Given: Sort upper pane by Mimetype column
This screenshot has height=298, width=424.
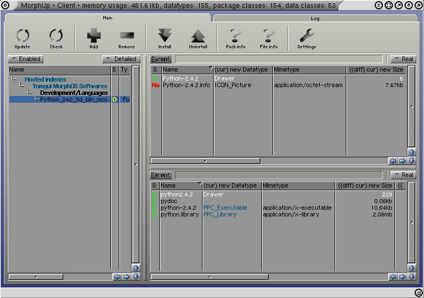Looking at the screenshot, I should pos(309,69).
